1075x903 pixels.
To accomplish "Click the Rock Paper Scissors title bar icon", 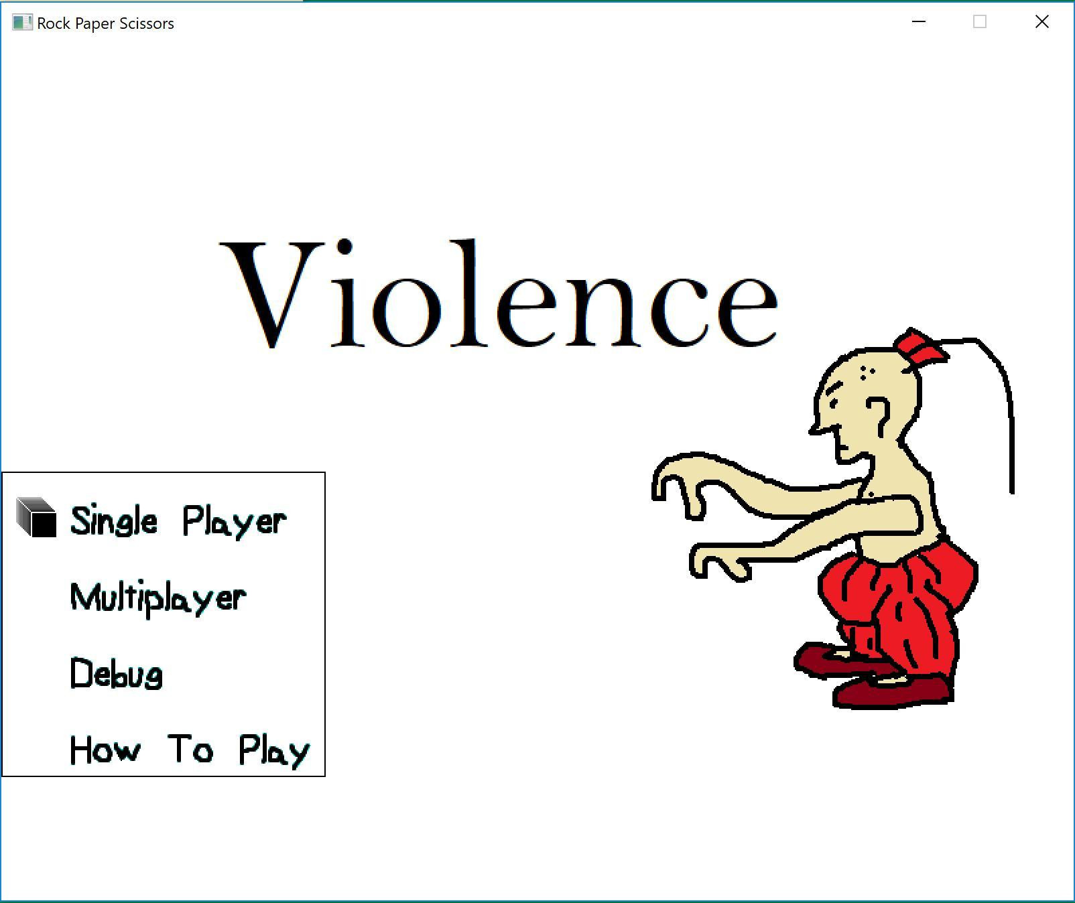I will point(22,23).
